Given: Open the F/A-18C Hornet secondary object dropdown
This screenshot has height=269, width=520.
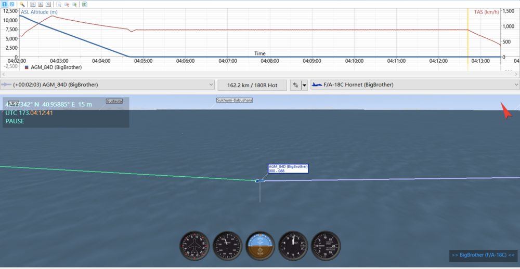Looking at the screenshot, I should pyautogui.click(x=415, y=85).
